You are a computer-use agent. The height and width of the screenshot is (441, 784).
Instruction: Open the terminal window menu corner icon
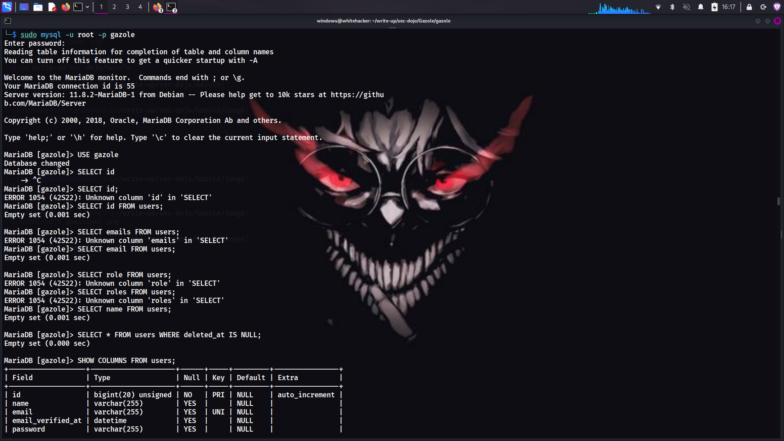pyautogui.click(x=8, y=20)
